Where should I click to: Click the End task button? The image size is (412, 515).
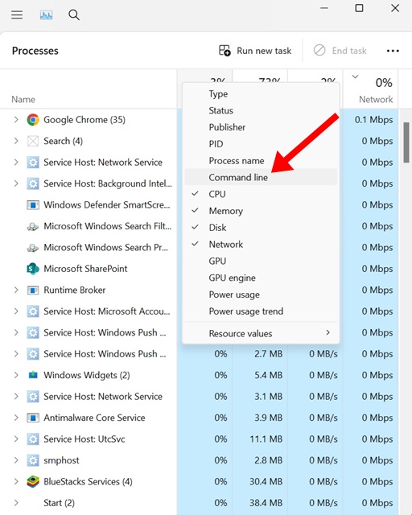pos(340,51)
